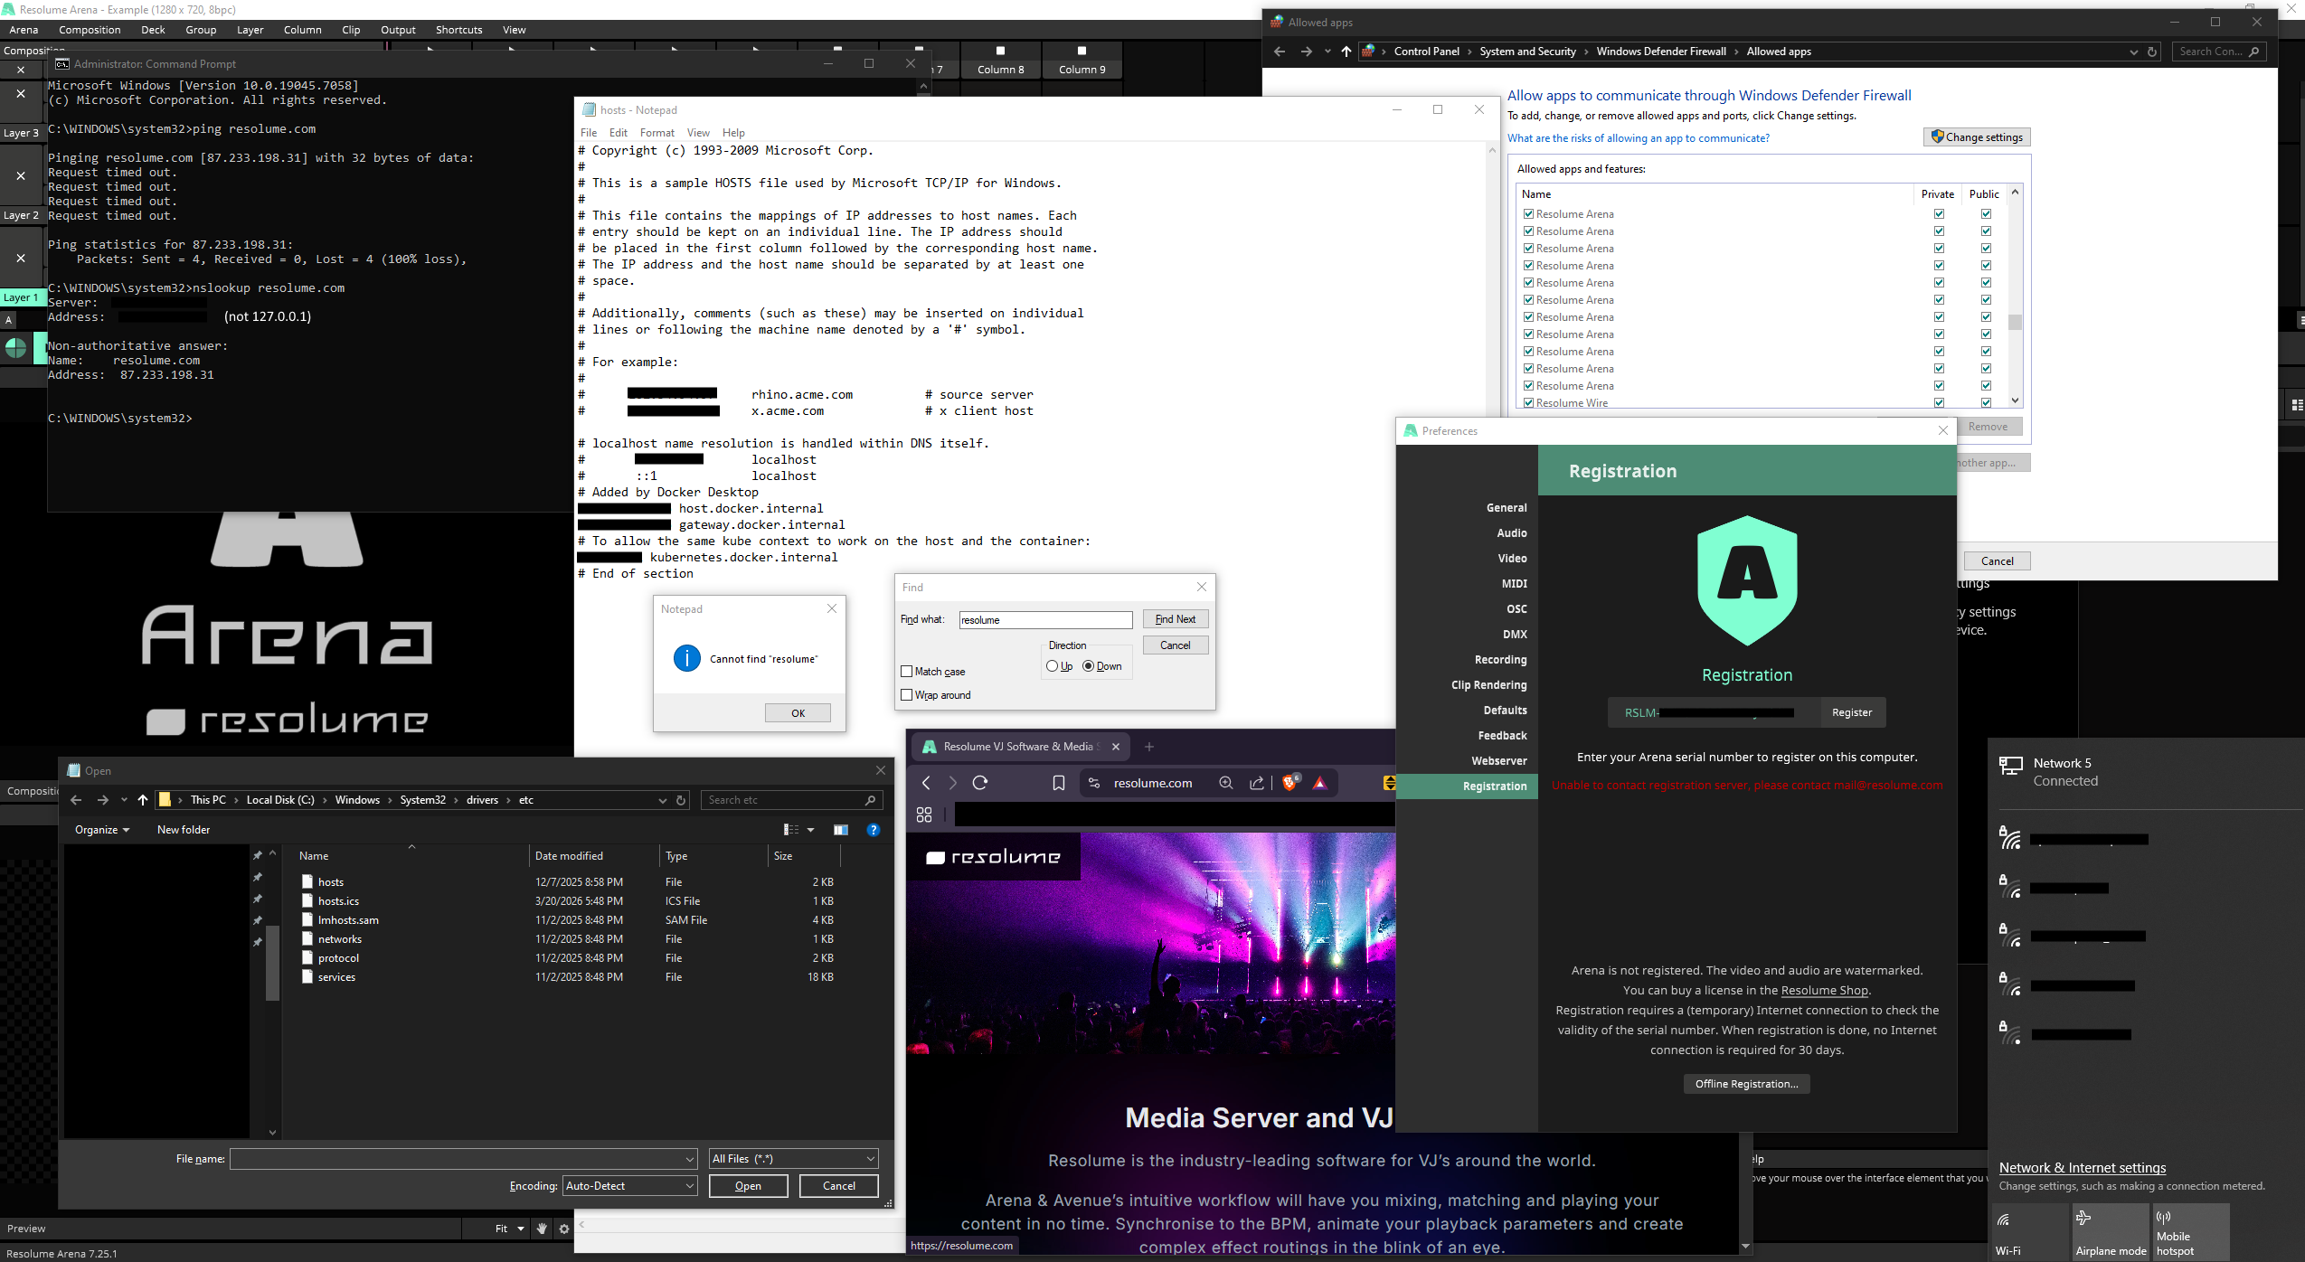The height and width of the screenshot is (1262, 2305).
Task: Open the Encoding Auto-Detect dropdown
Action: [630, 1186]
